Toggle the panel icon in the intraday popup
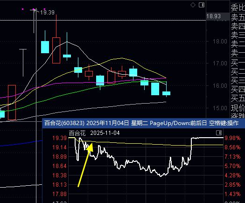 point(219,133)
